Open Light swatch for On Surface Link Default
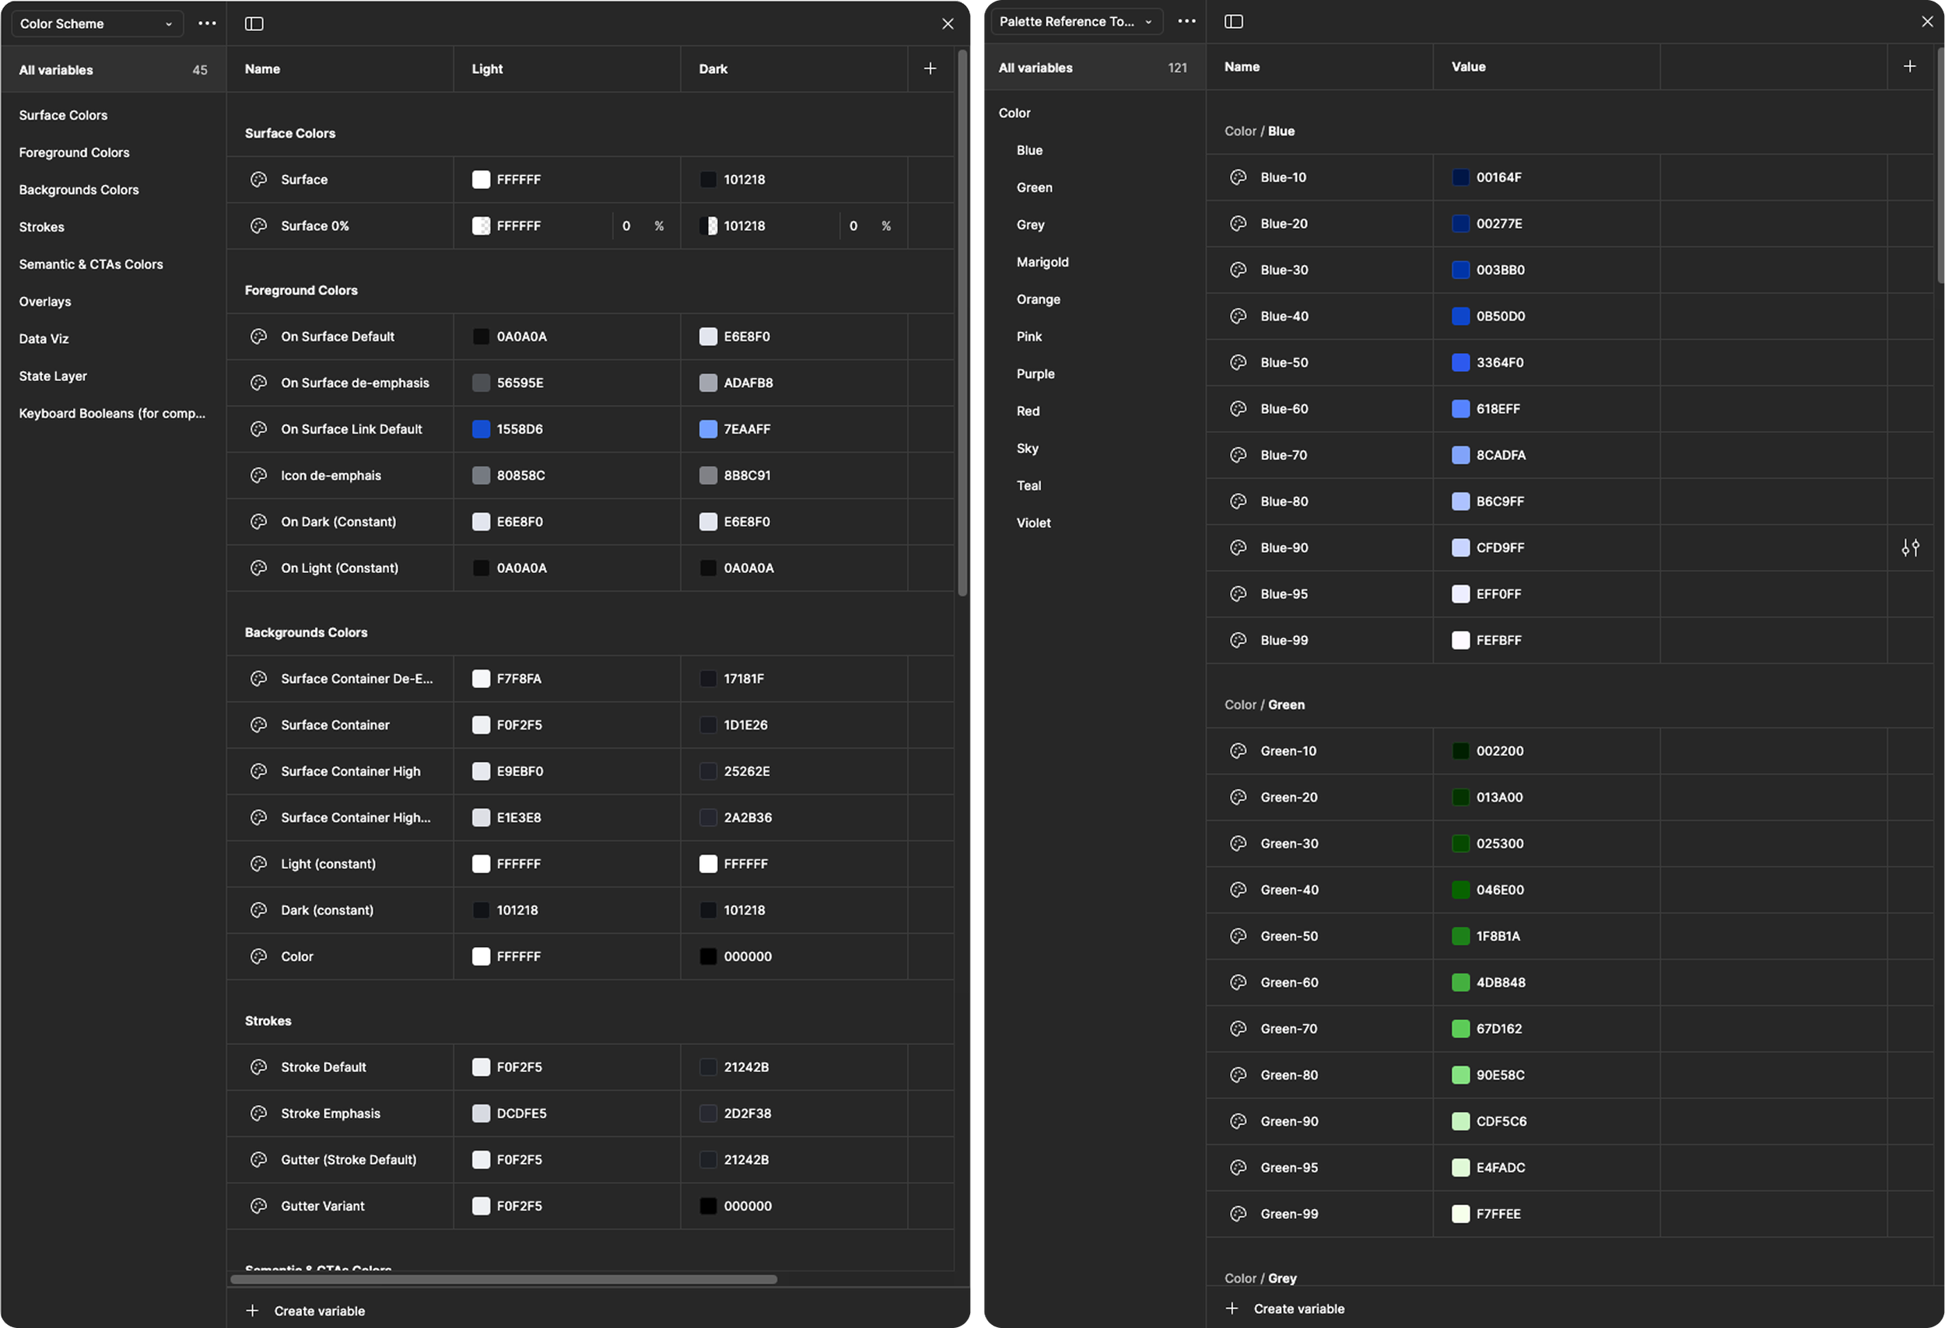Image resolution: width=1945 pixels, height=1328 pixels. coord(482,429)
